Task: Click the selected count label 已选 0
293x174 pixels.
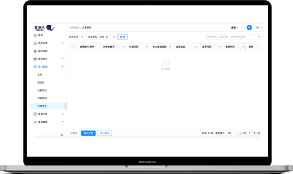Action: pyautogui.click(x=73, y=133)
